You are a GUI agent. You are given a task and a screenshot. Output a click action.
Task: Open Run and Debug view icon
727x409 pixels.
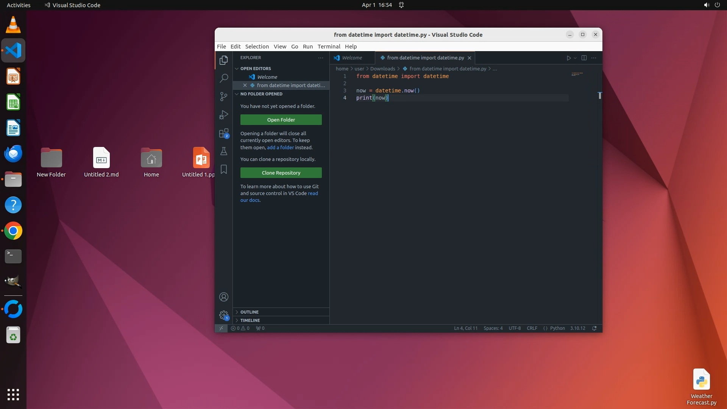(x=224, y=115)
